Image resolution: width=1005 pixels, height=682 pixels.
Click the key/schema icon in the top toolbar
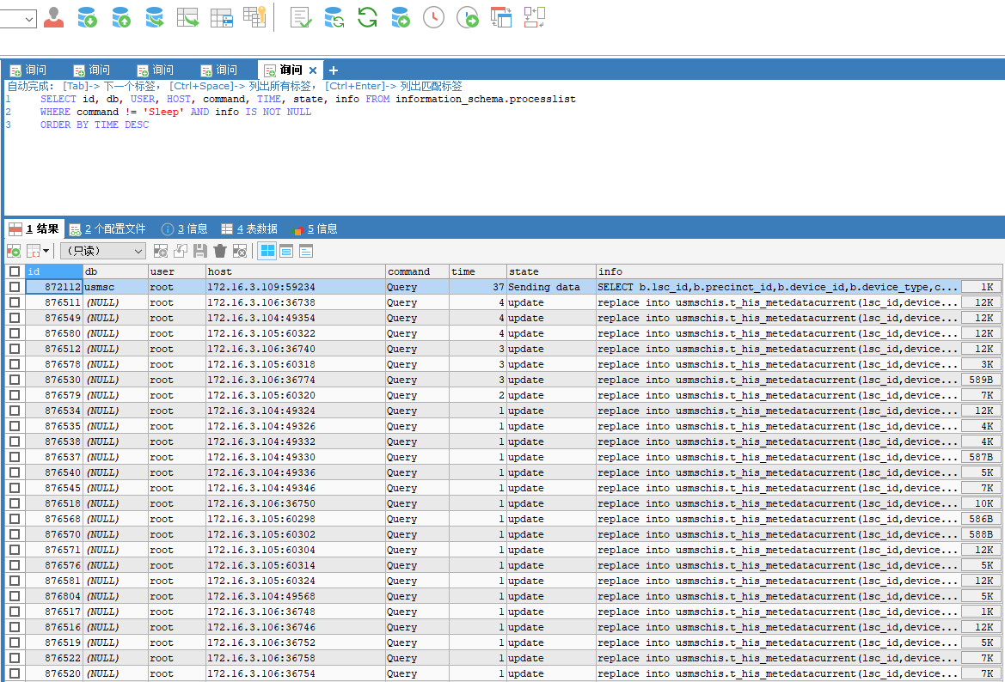[x=254, y=16]
